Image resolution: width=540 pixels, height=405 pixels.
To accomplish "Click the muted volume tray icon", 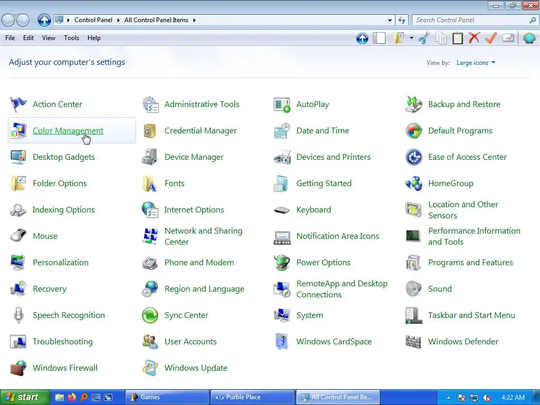I will (487, 398).
